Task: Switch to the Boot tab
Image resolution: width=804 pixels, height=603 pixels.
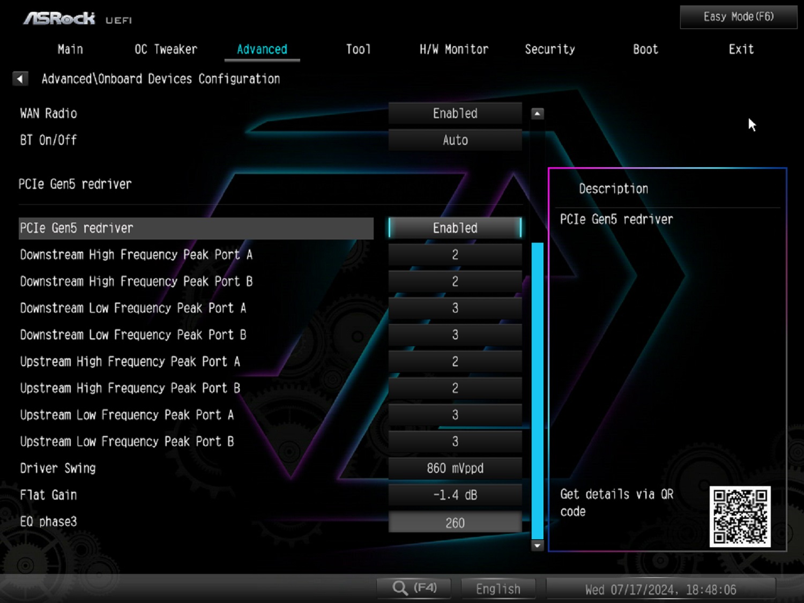Action: 645,49
